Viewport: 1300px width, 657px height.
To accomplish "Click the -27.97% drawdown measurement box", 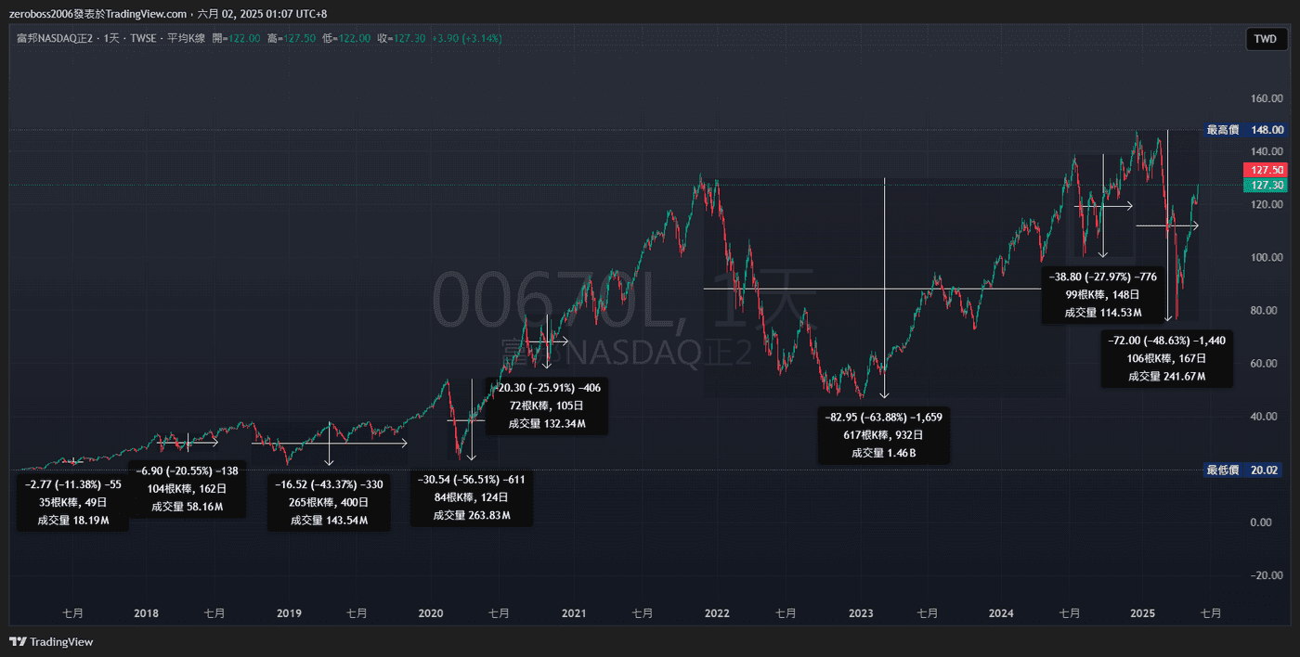I will tap(1103, 295).
